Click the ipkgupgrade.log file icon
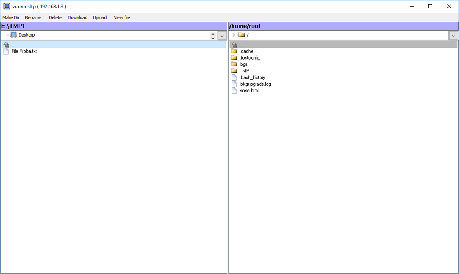 pyautogui.click(x=234, y=84)
